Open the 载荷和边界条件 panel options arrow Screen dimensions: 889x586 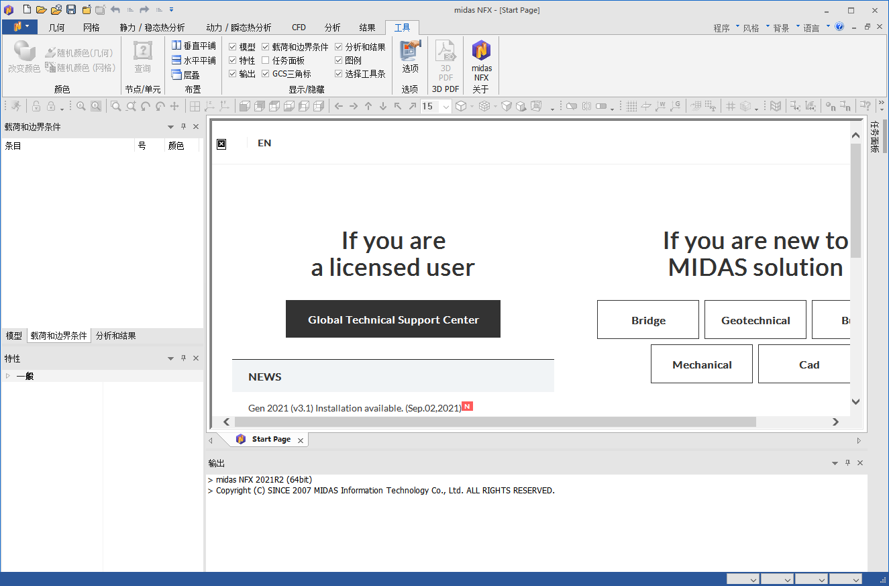click(x=170, y=127)
